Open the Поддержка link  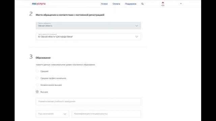(x=131, y=4)
